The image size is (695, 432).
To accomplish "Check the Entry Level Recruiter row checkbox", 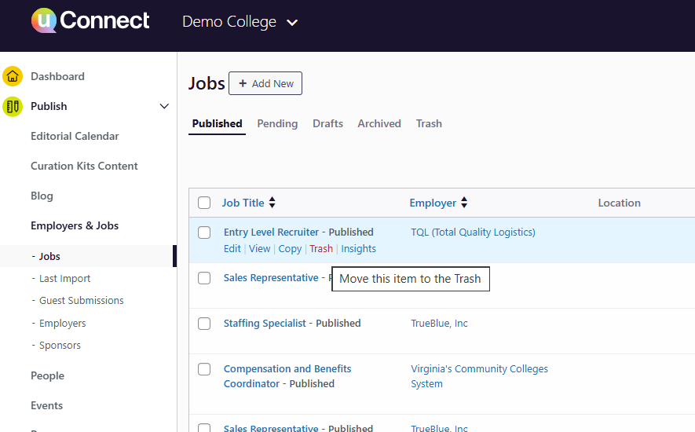I will click(204, 232).
